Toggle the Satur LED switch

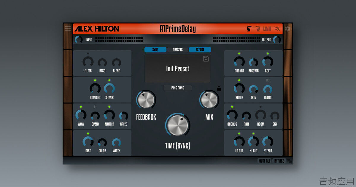coord(239,80)
